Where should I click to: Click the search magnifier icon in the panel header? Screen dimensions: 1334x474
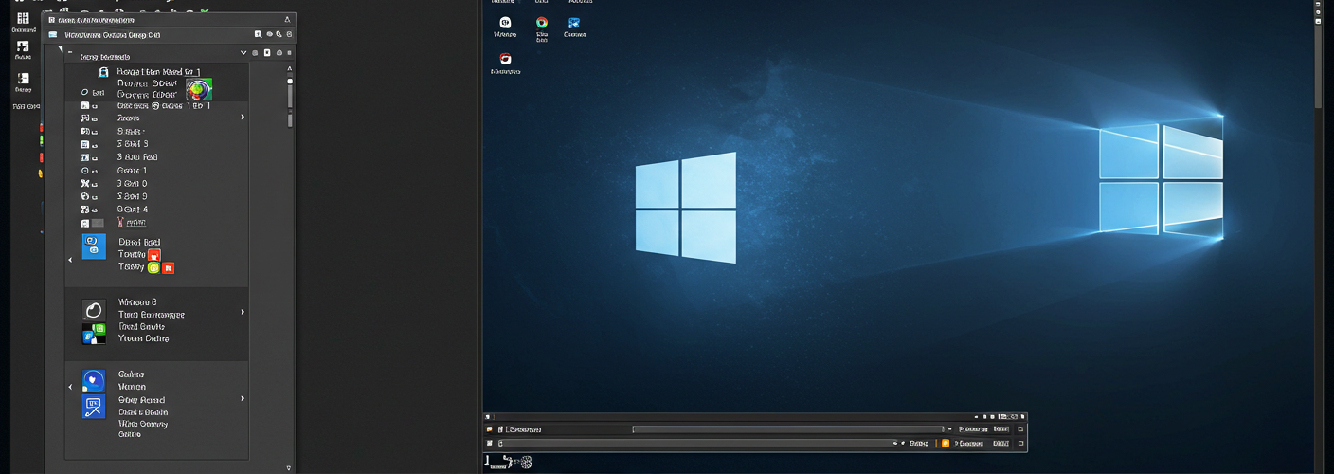(258, 34)
